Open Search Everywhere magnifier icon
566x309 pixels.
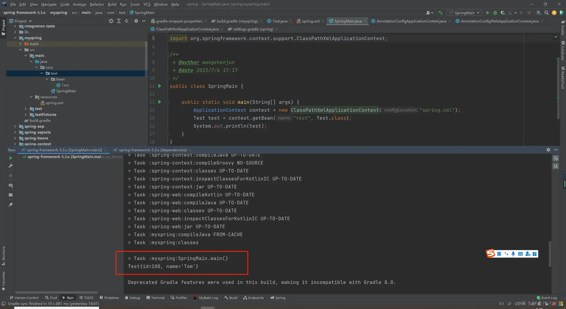(547, 13)
